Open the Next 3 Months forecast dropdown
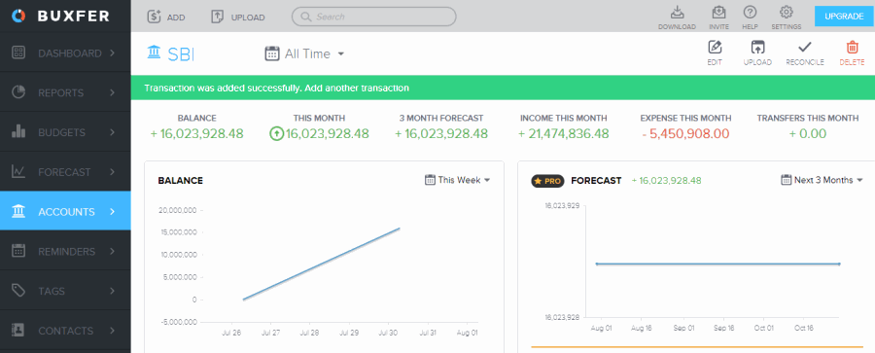Screen dimensions: 875x353 pos(822,180)
